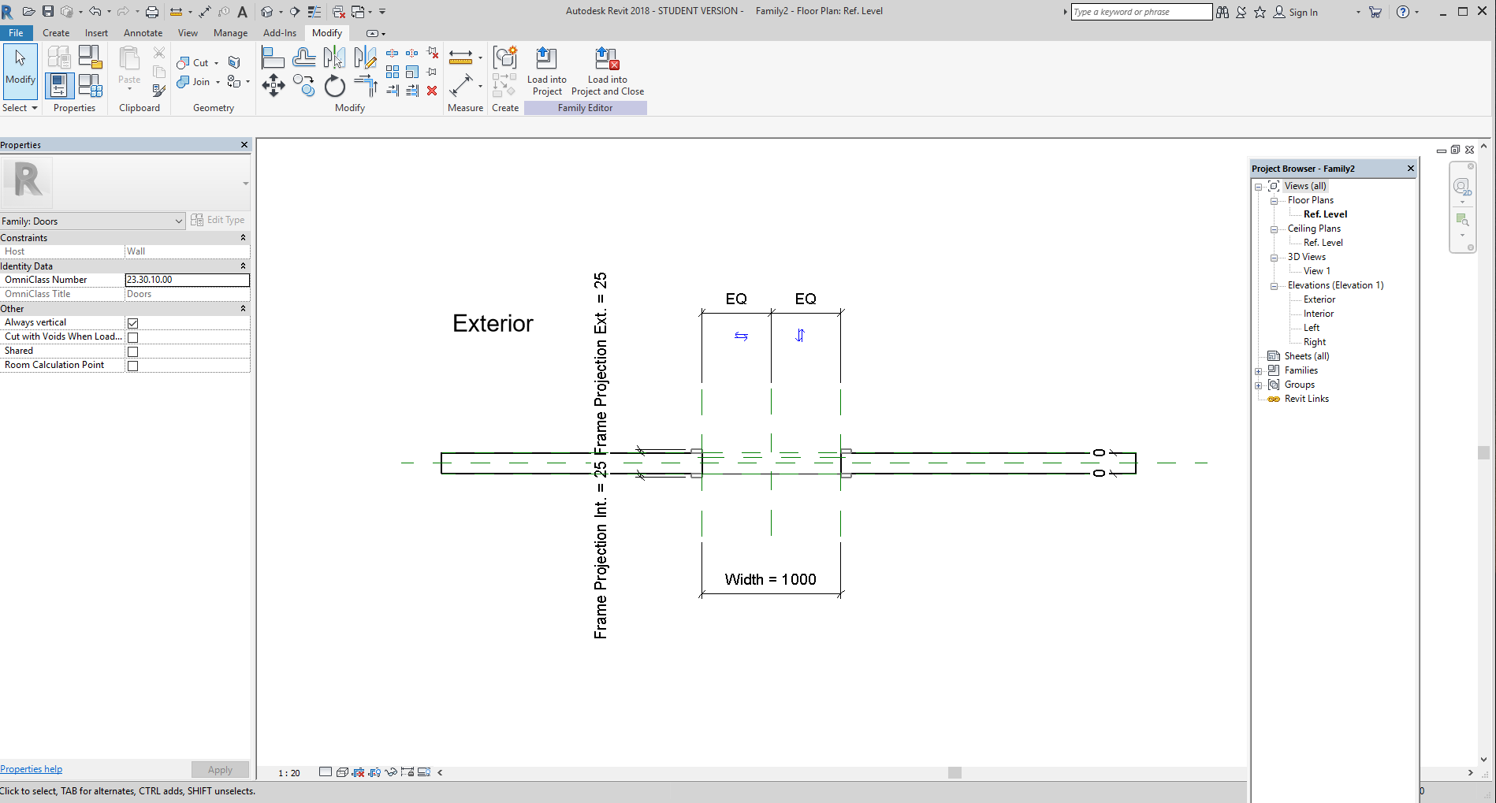Select the Align tool icon
1496x803 pixels.
click(273, 58)
